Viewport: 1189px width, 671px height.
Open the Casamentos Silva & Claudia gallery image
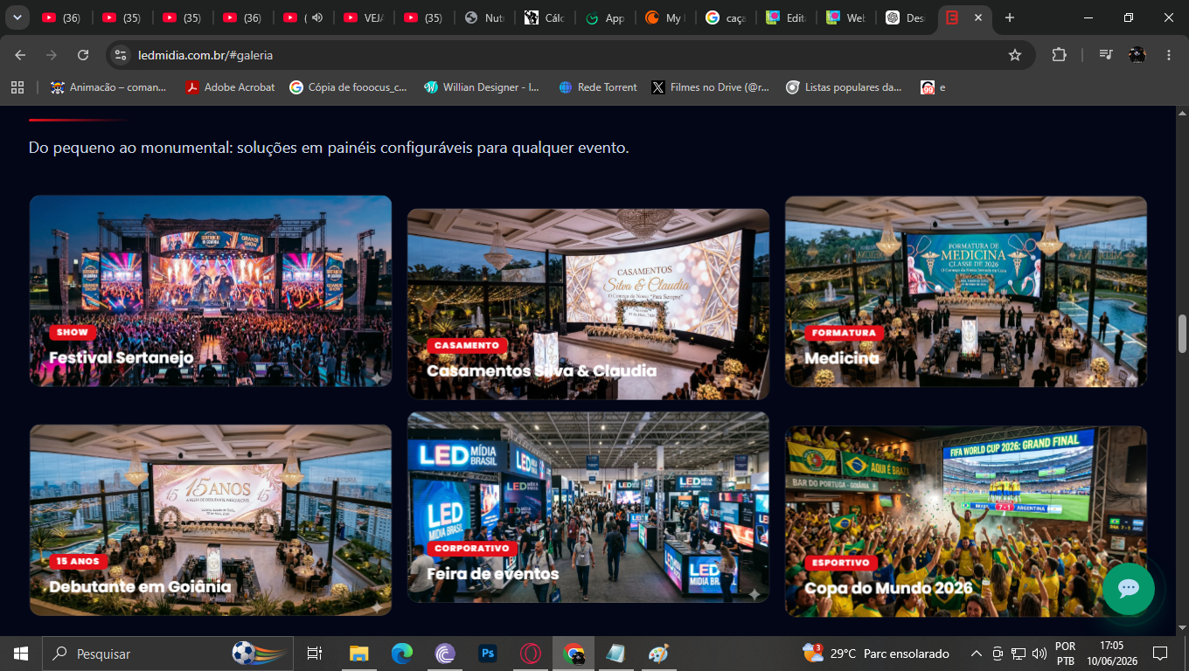[x=588, y=304]
